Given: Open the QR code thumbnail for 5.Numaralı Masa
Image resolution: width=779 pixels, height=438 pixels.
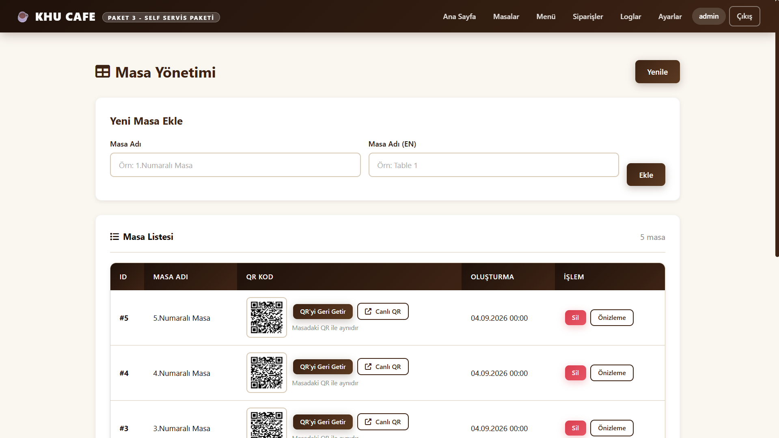Looking at the screenshot, I should pos(267,317).
